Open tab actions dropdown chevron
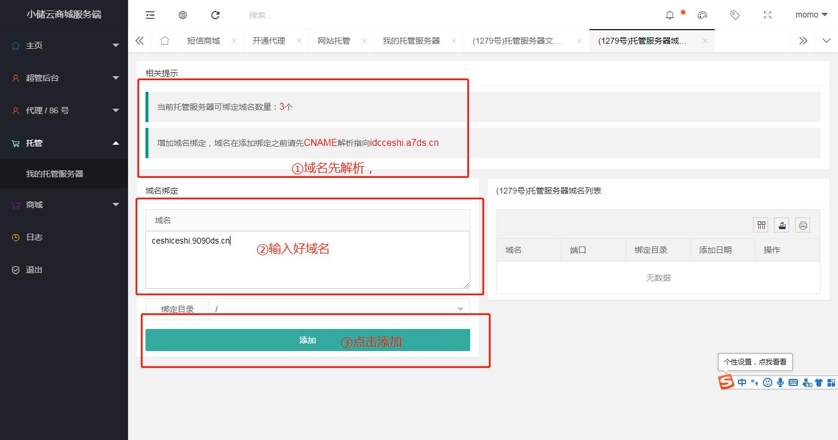The width and height of the screenshot is (838, 440). point(826,41)
